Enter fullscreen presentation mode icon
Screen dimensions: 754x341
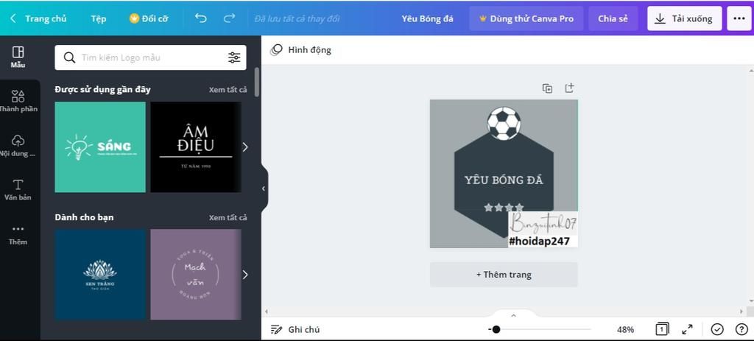click(x=687, y=329)
